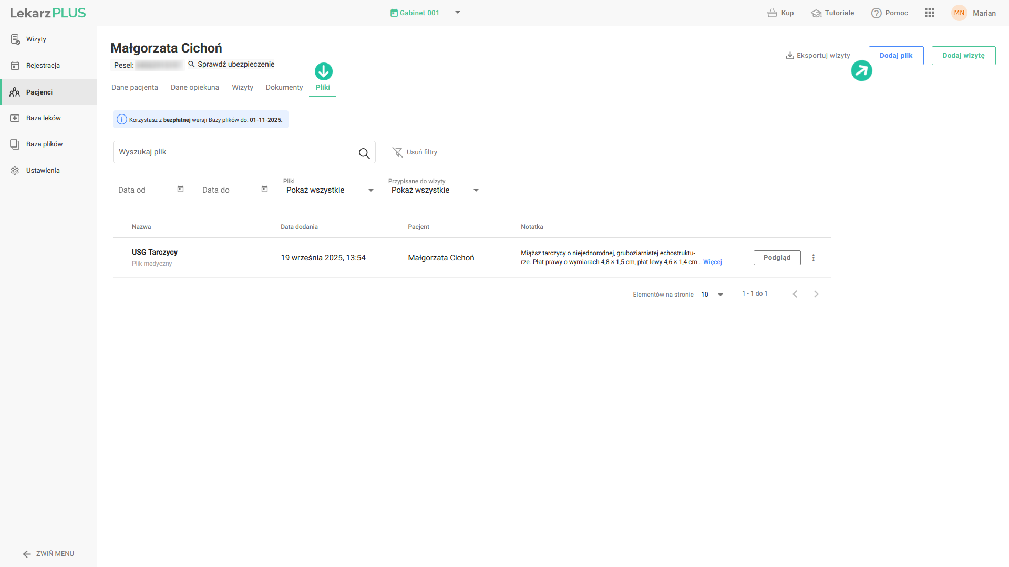The image size is (1009, 567).
Task: Click the Wyszukaj plik search field
Action: [234, 152]
